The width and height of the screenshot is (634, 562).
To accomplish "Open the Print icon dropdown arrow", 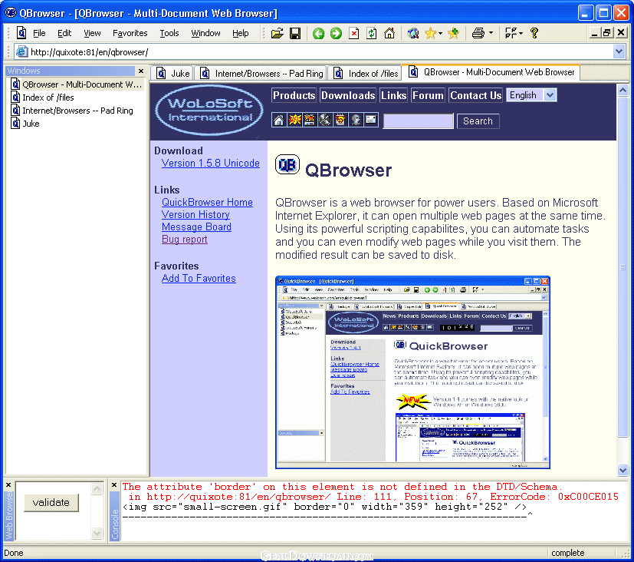I will pos(491,33).
